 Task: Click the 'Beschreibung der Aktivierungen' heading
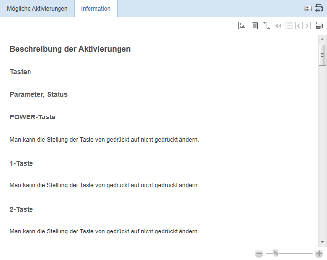pos(70,49)
